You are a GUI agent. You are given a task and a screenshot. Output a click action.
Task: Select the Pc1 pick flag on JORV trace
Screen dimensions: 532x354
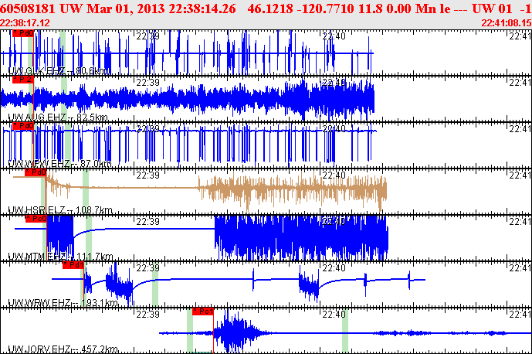coord(203,311)
